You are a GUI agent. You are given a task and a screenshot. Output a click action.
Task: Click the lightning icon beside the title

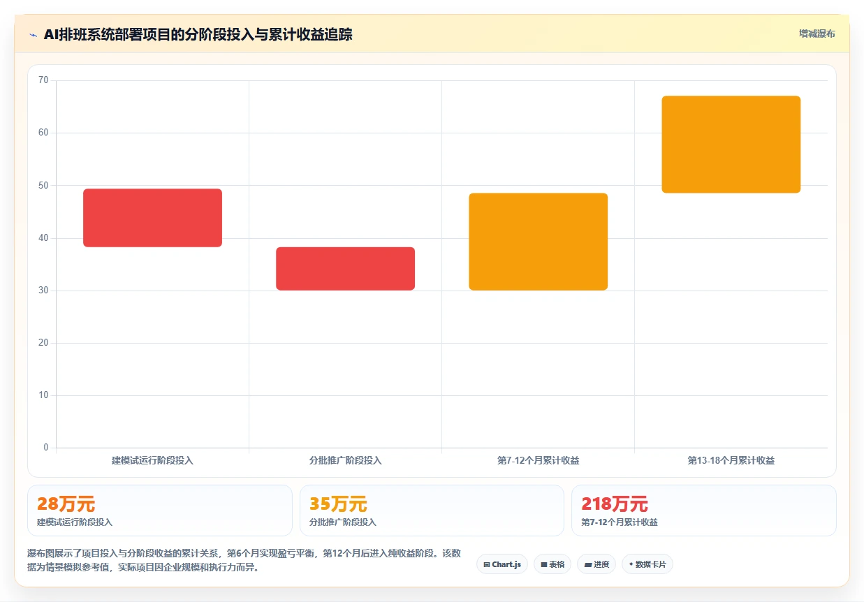(33, 34)
